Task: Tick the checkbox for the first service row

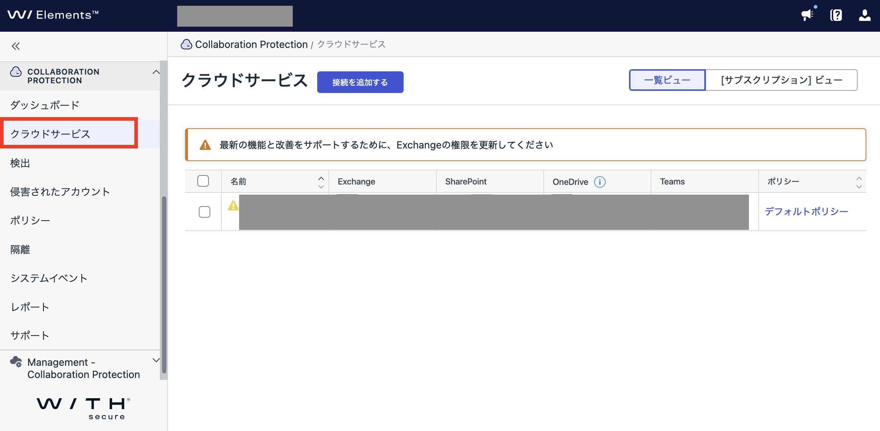Action: tap(205, 212)
